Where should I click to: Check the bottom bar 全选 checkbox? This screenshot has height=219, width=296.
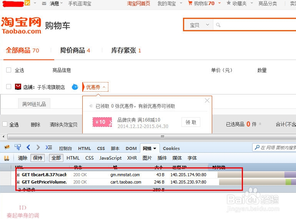click(x=5, y=124)
